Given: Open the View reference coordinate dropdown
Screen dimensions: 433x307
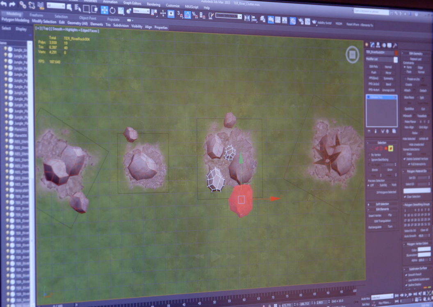Looking at the screenshot, I should click(x=141, y=11).
